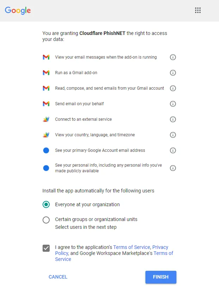Open info details for the external service permission

173,119
